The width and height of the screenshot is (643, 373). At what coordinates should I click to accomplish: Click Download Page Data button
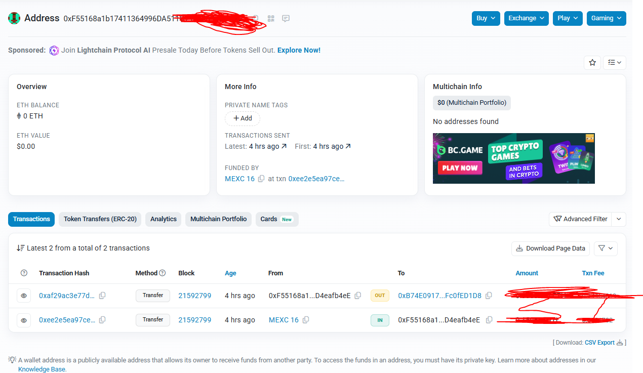pyautogui.click(x=550, y=248)
